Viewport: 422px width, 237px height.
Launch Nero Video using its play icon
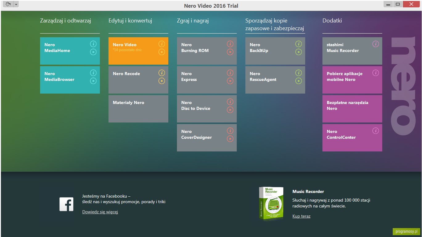[x=162, y=52]
